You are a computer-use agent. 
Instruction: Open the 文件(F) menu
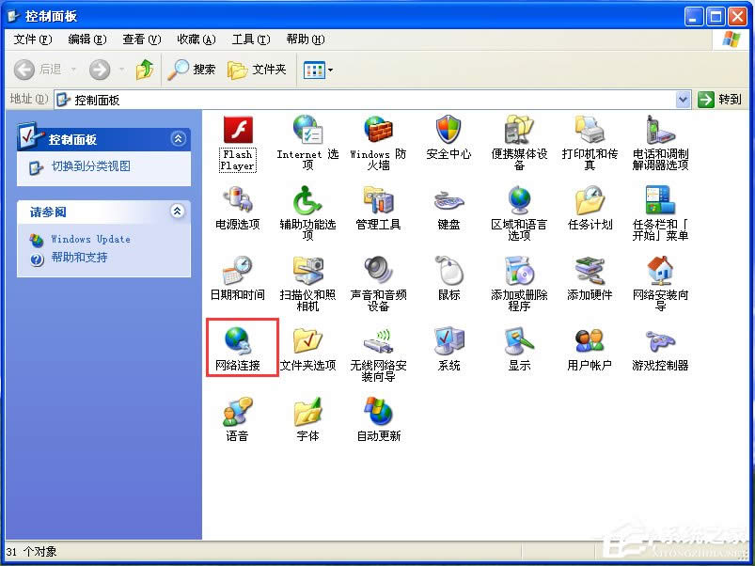pyautogui.click(x=32, y=39)
